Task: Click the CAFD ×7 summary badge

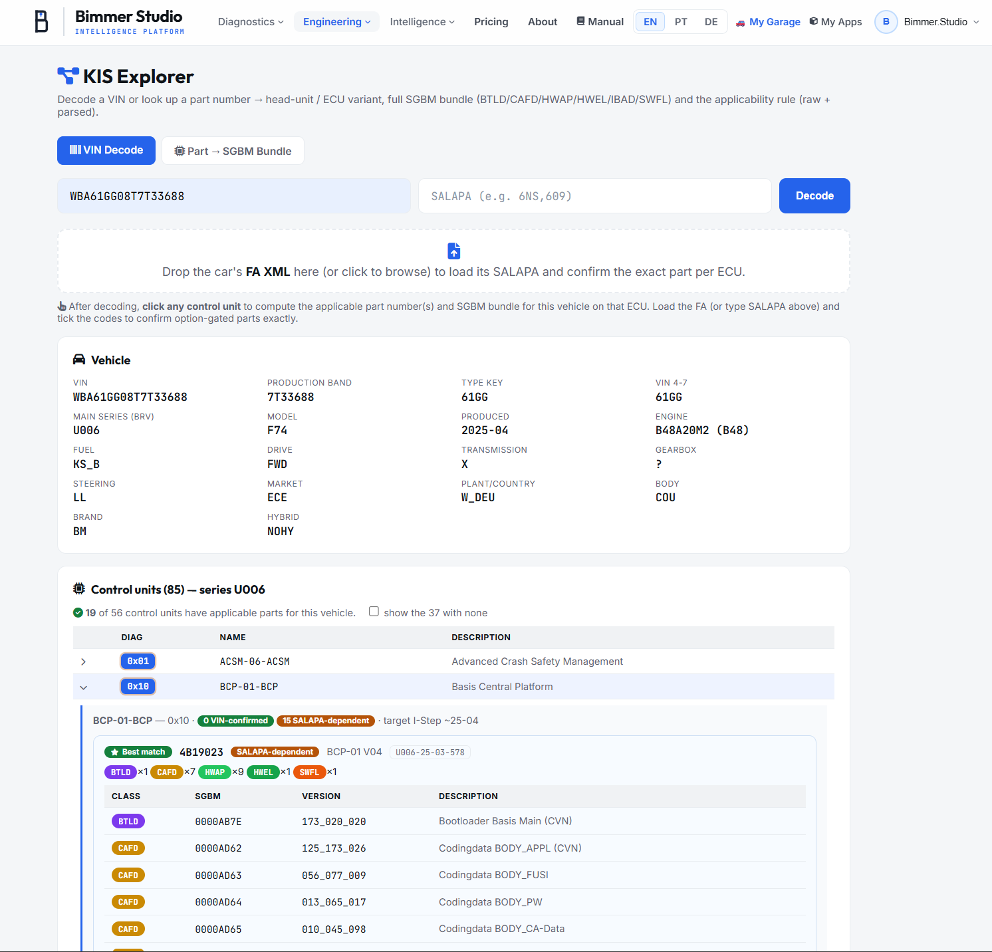Action: point(167,772)
